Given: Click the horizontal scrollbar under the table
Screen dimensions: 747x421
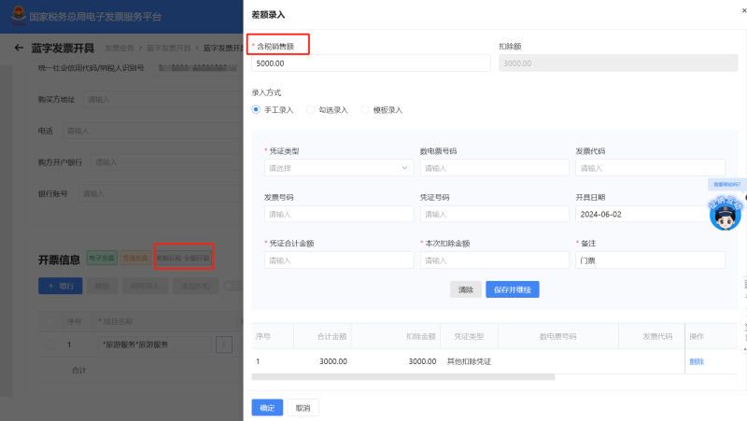Looking at the screenshot, I should coord(402,377).
